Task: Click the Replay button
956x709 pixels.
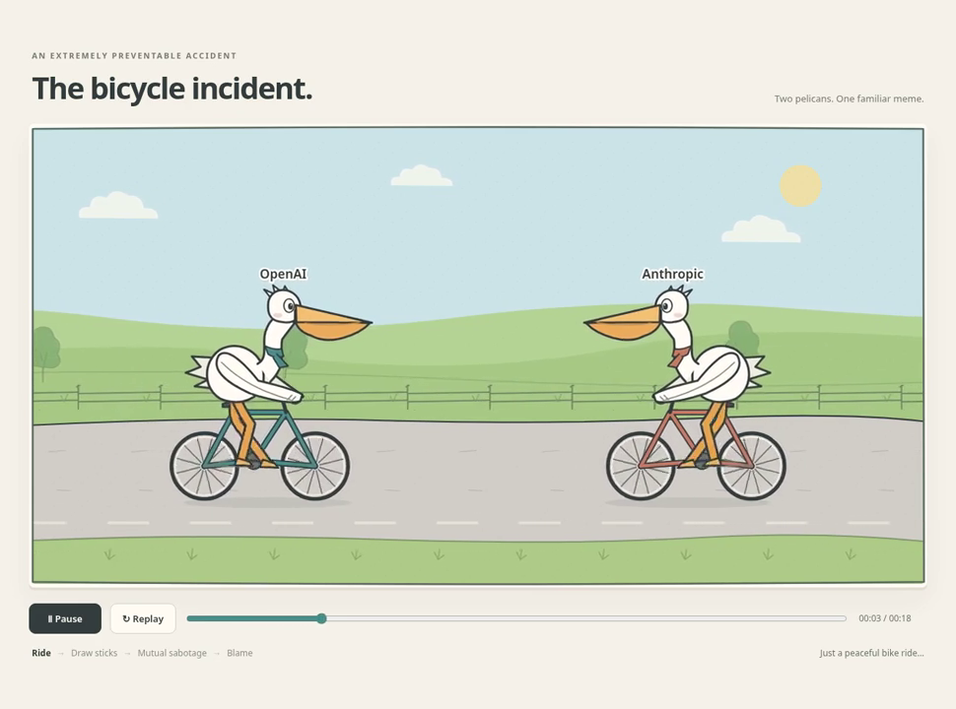Action: pos(143,618)
